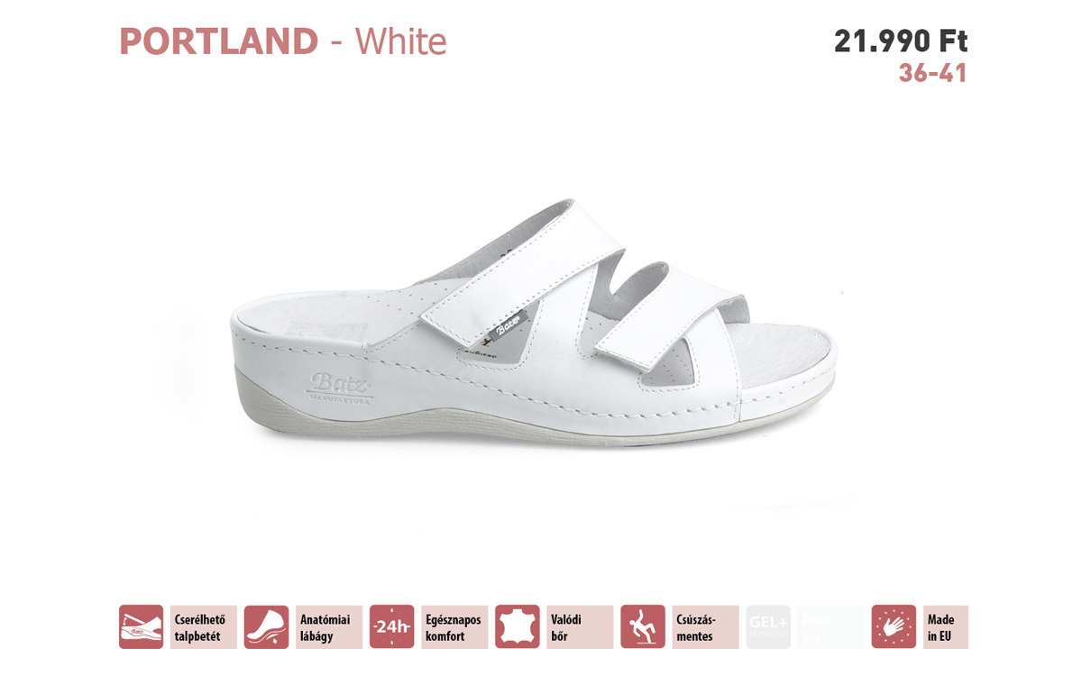Click the 36-41 size range text
This screenshot has width=1082, height=676.
click(933, 74)
